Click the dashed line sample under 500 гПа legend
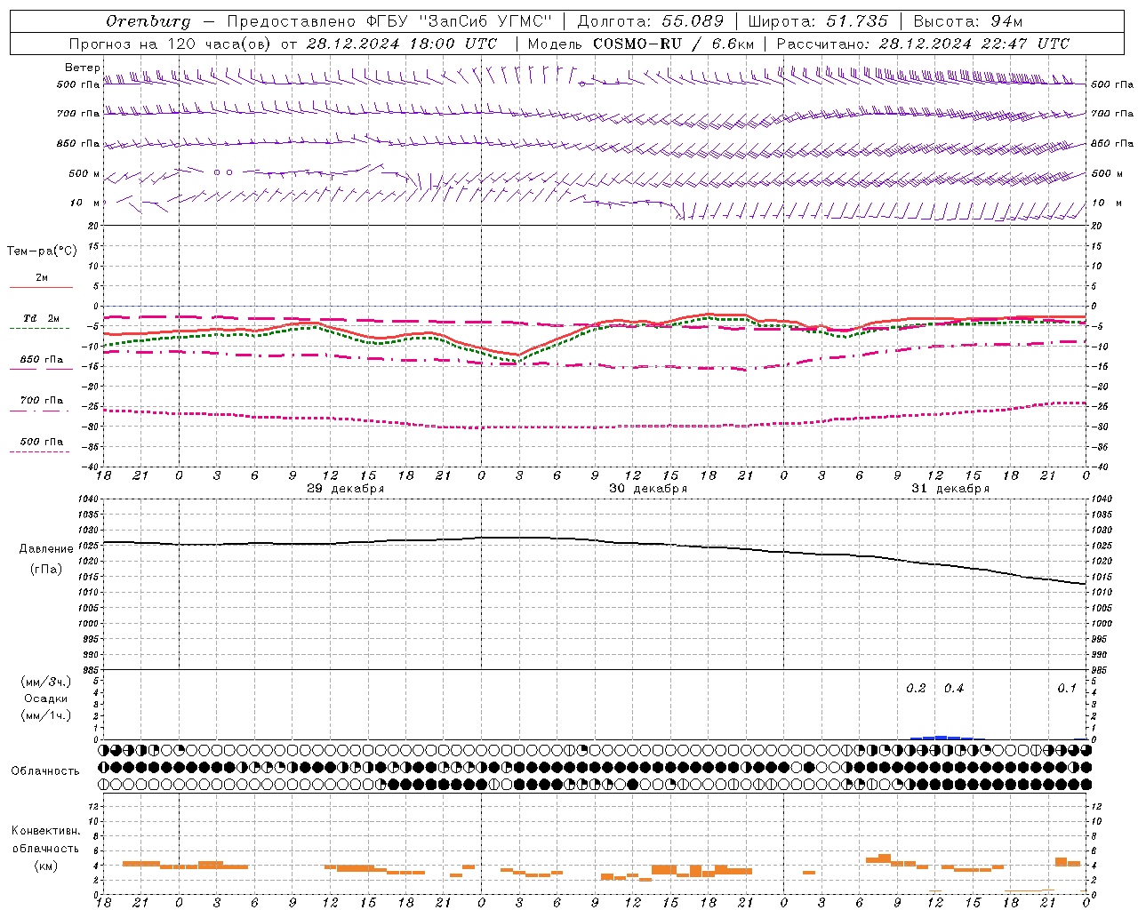This screenshot has height=910, width=1138. tap(40, 452)
